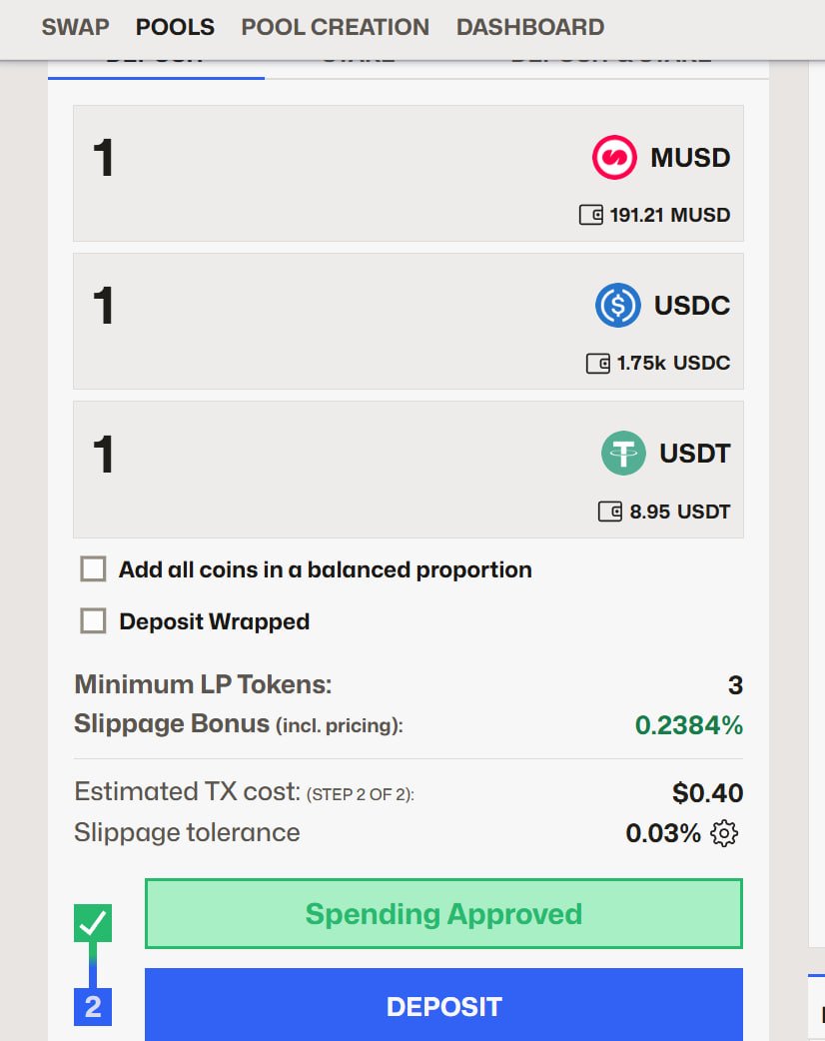Toggle the Deposit Wrapped checkbox
The width and height of the screenshot is (825, 1041).
click(93, 621)
